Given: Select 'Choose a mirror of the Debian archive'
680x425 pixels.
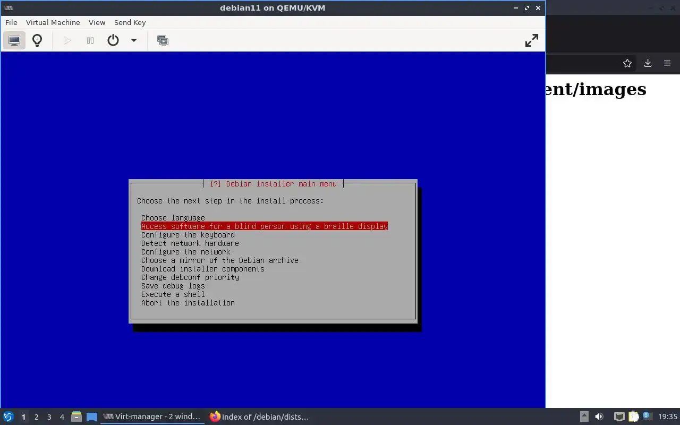Looking at the screenshot, I should coord(220,260).
